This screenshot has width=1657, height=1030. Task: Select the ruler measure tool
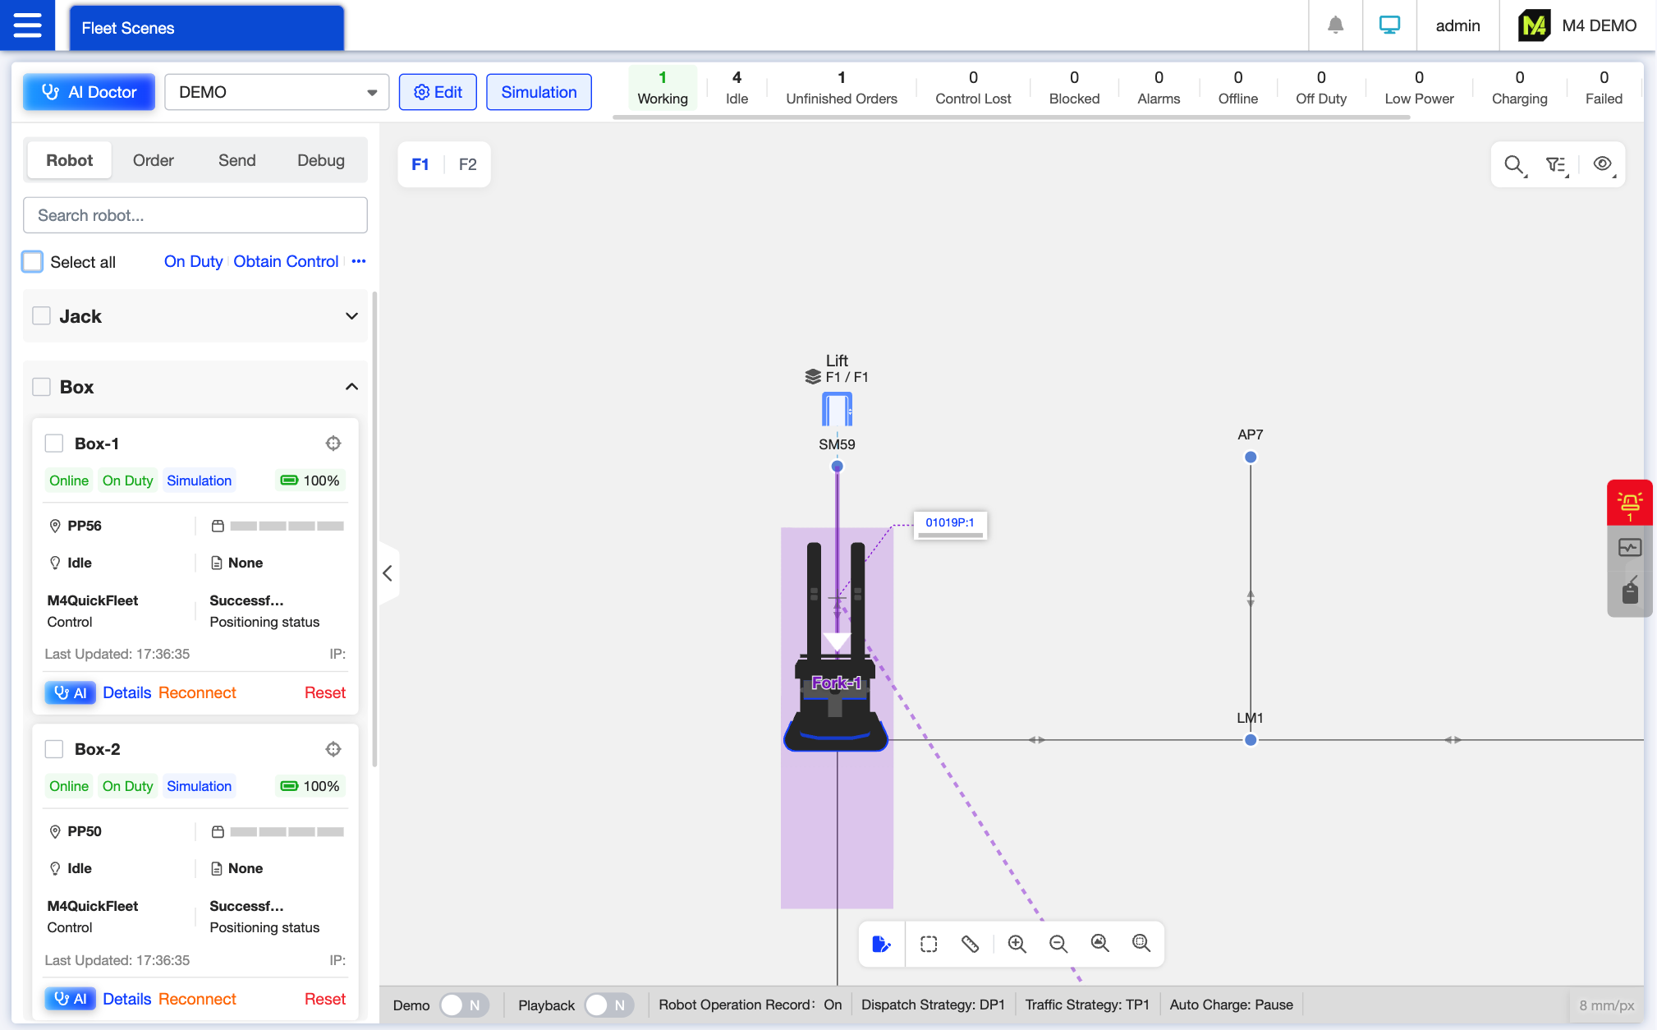click(x=970, y=944)
